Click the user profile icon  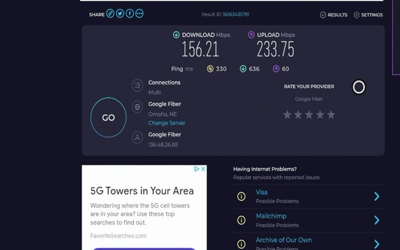[x=137, y=137]
